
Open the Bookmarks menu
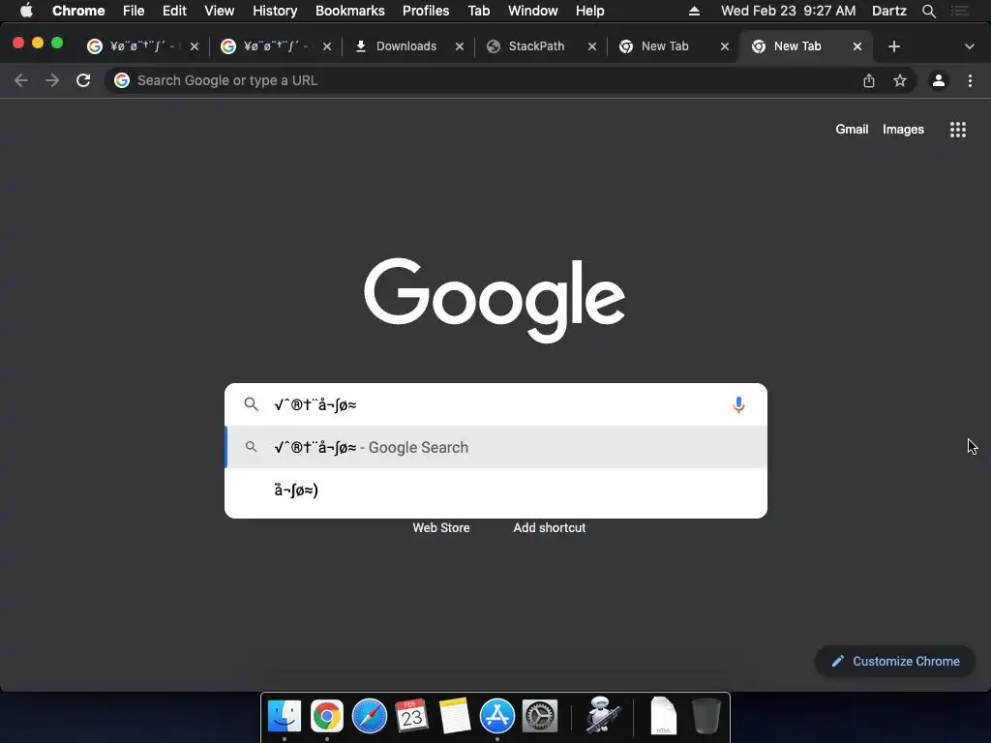click(x=350, y=11)
